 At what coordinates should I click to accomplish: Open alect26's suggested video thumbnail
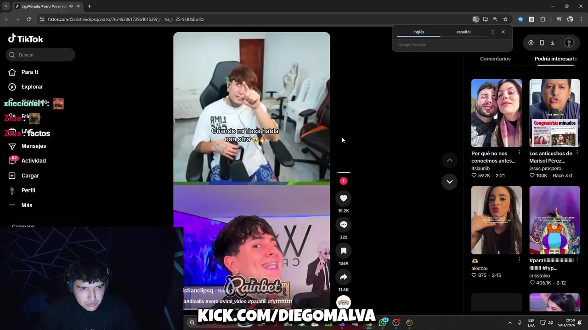tap(497, 220)
